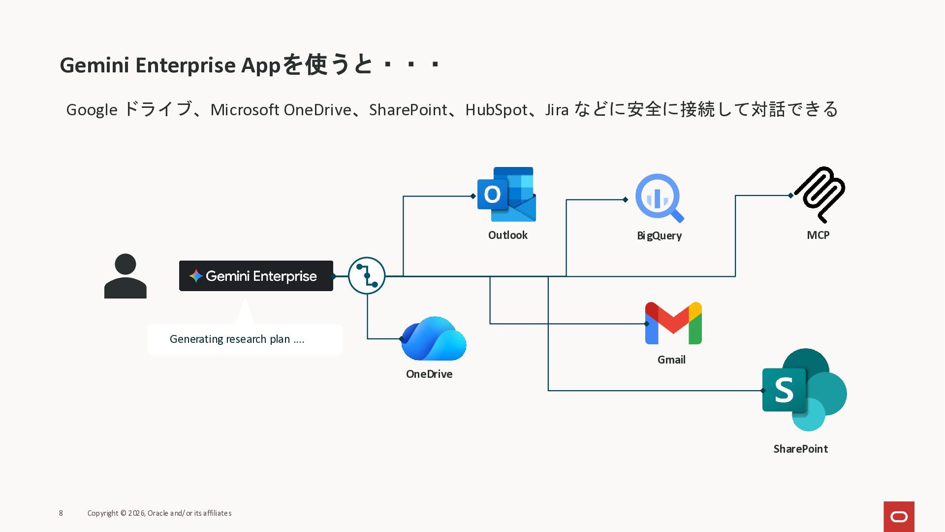The height and width of the screenshot is (532, 945).
Task: Select the slide page number 8
Action: (x=61, y=513)
